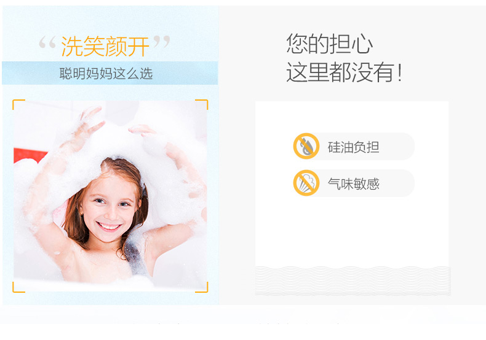Click empty white card area below 气味敏感
Image resolution: width=486 pixels, height=340 pixels.
coord(352,232)
